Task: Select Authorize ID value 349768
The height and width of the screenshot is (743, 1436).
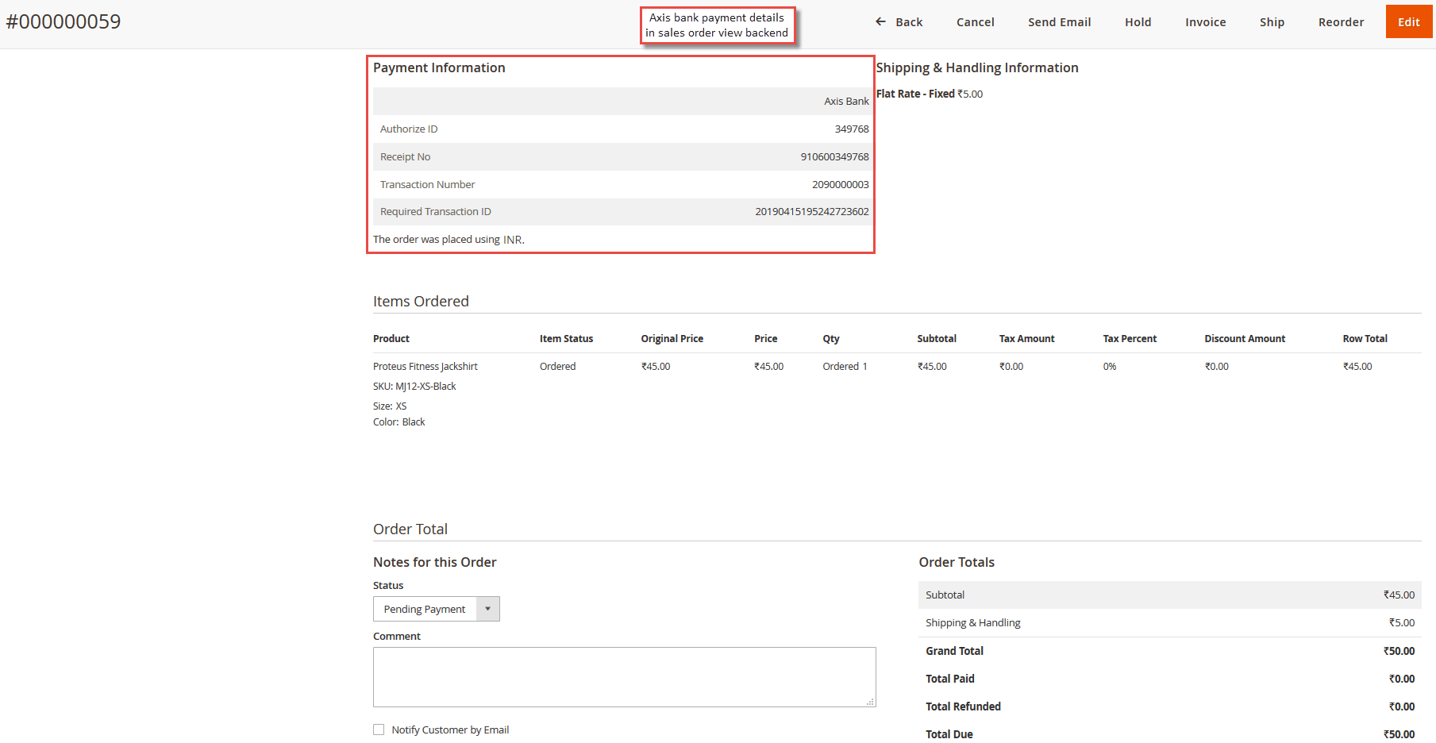Action: 852,129
